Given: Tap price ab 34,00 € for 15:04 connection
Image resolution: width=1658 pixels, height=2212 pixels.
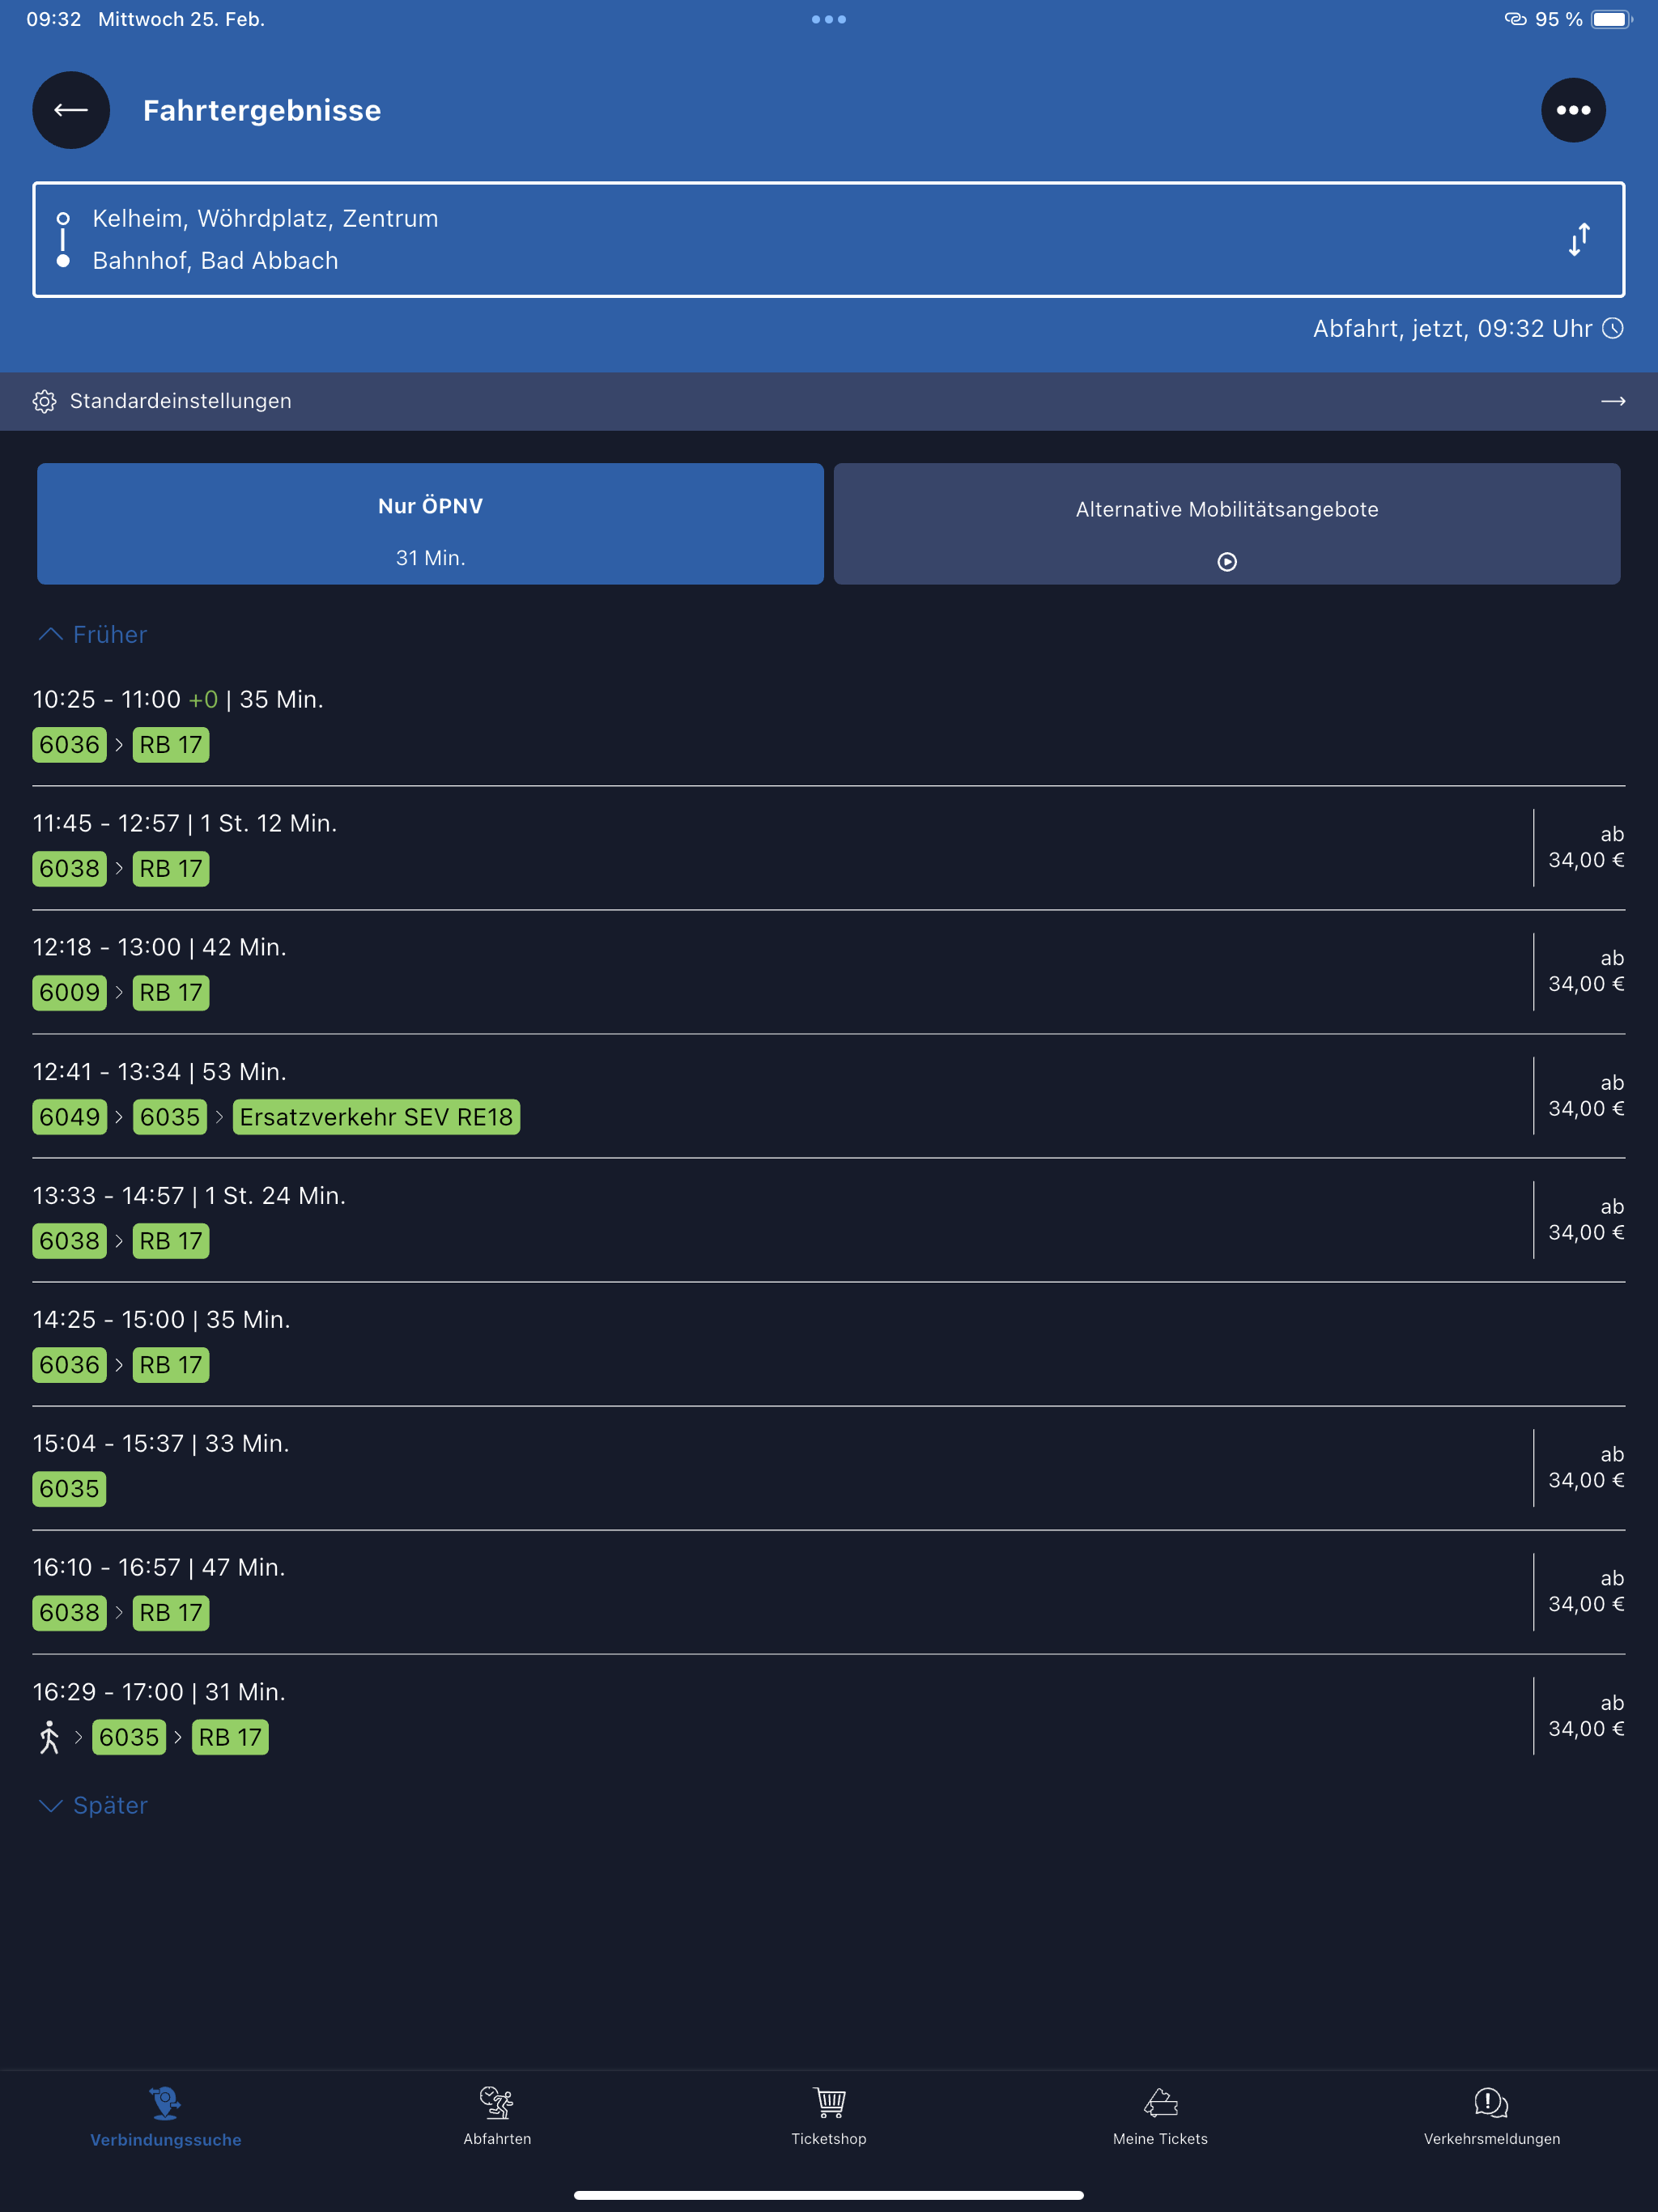Looking at the screenshot, I should [x=1586, y=1467].
